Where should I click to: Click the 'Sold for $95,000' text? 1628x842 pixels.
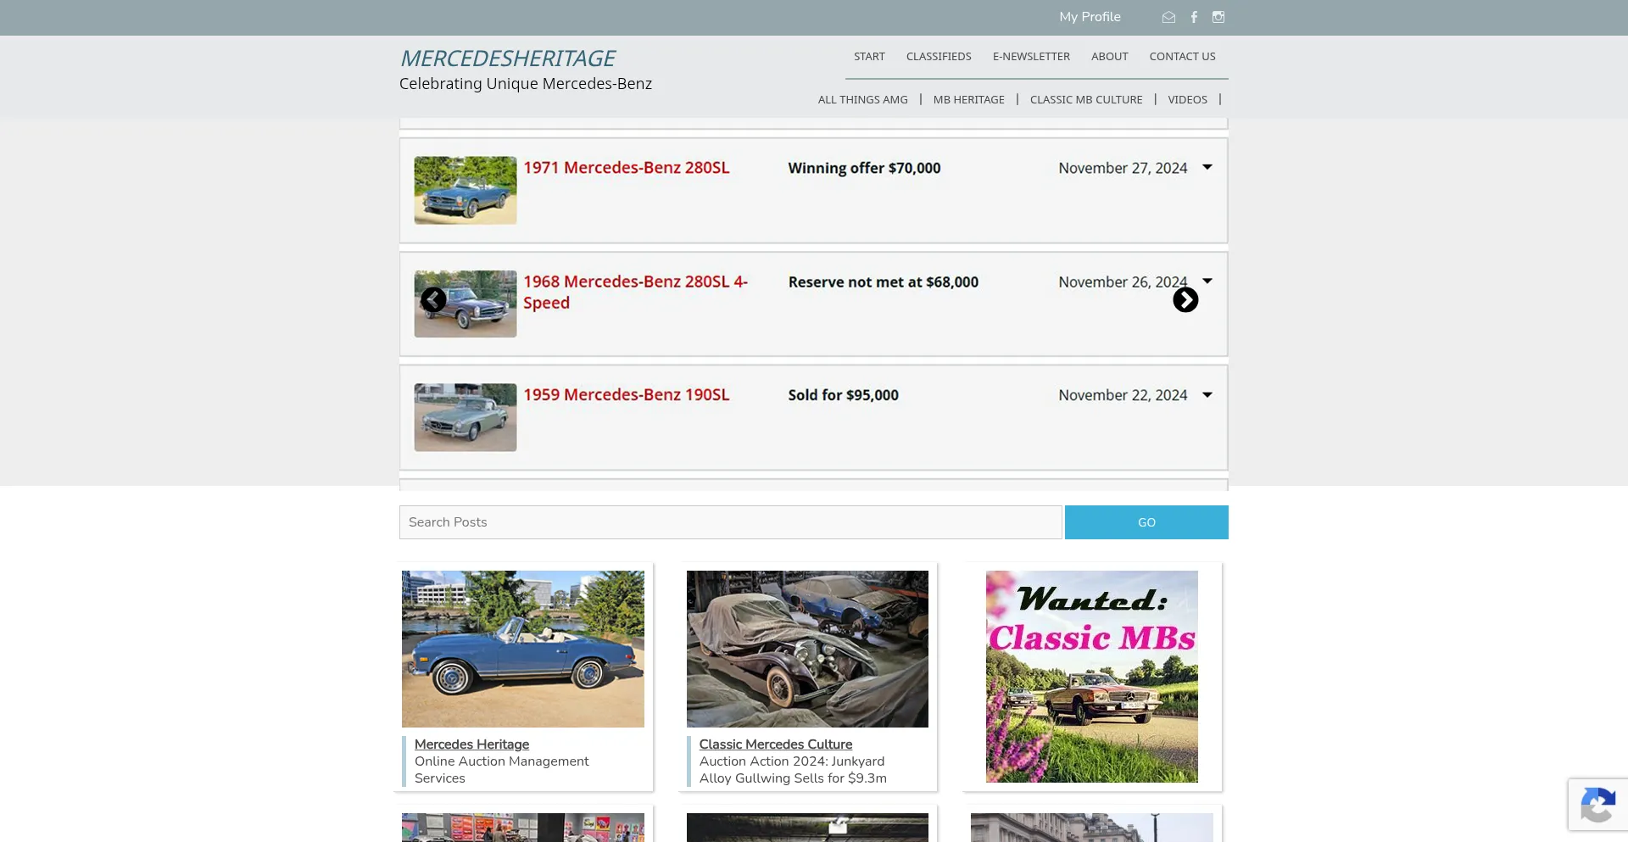tap(843, 395)
